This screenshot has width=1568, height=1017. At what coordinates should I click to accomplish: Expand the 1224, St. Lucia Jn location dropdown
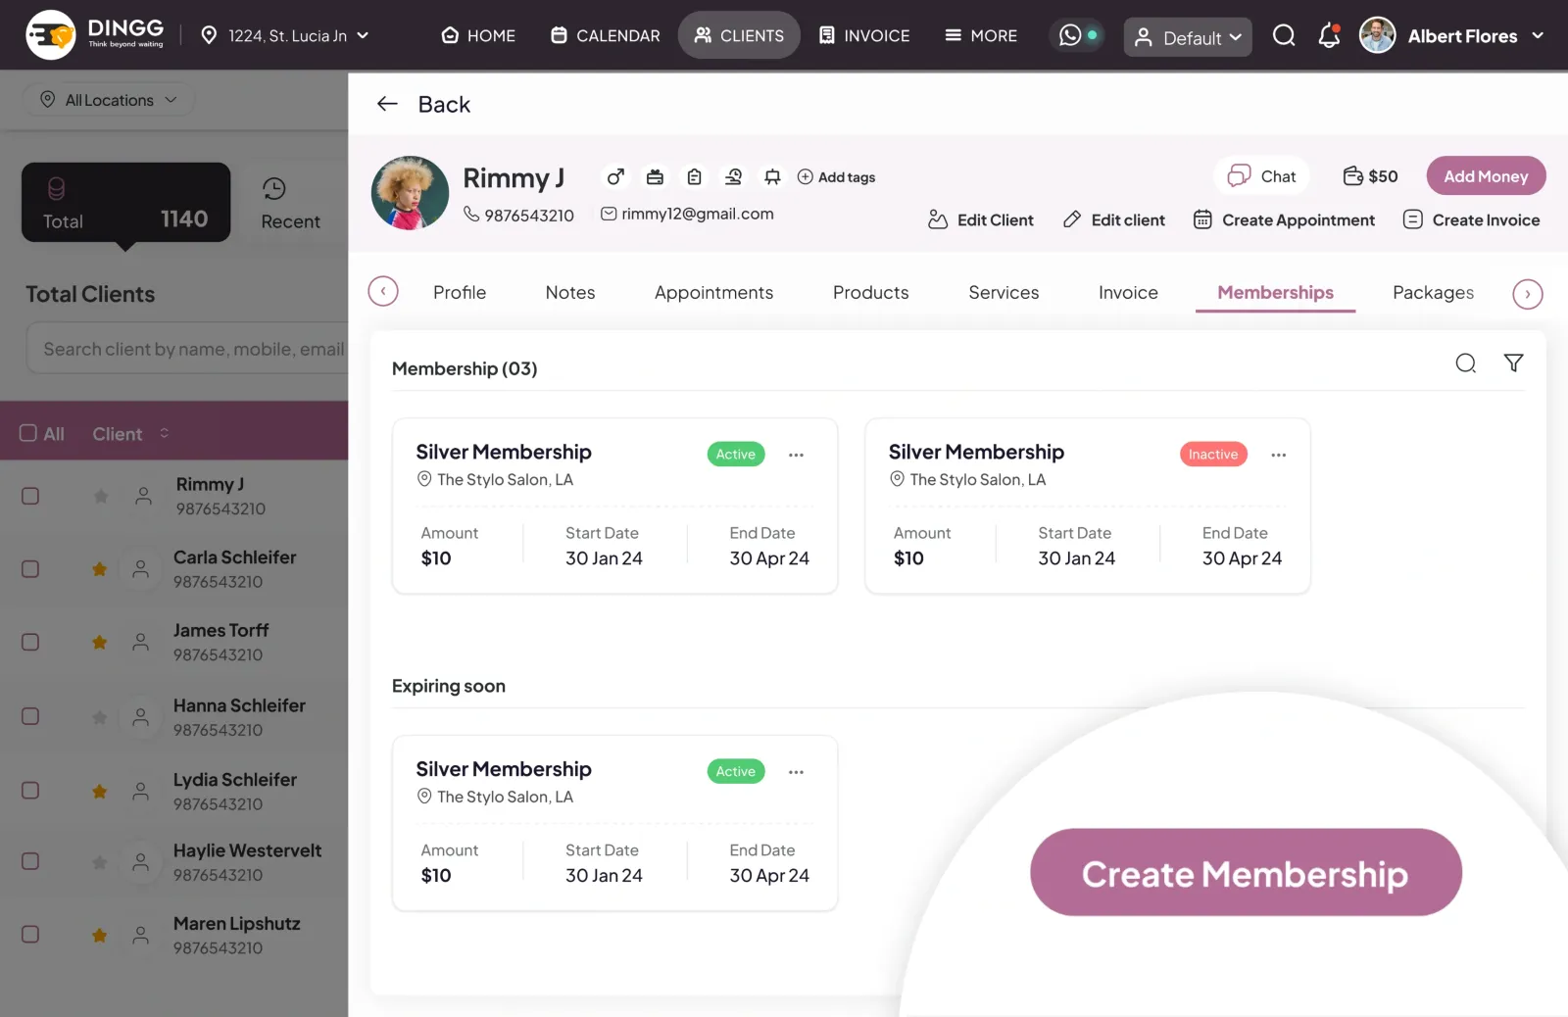coord(285,36)
